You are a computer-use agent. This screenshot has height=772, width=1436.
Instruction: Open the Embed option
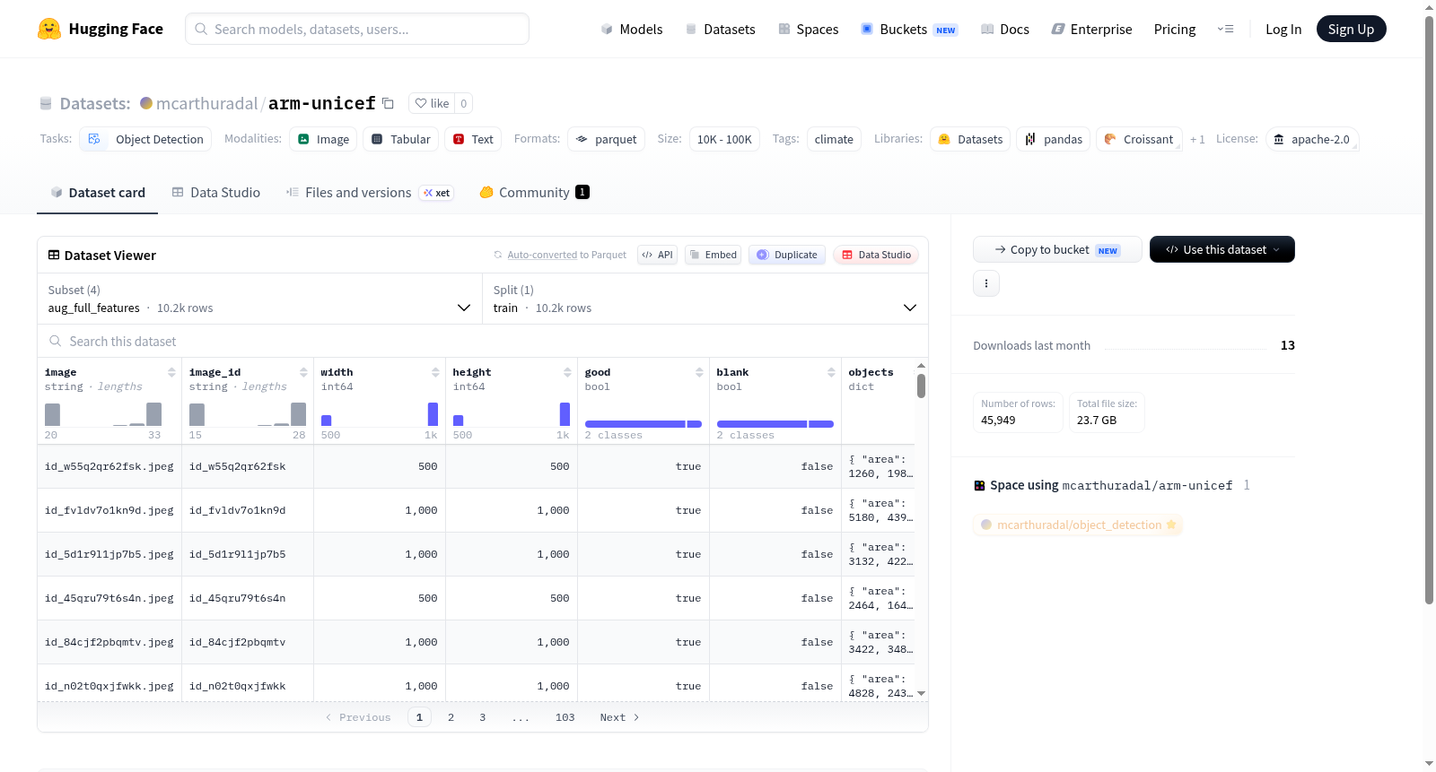tap(714, 255)
